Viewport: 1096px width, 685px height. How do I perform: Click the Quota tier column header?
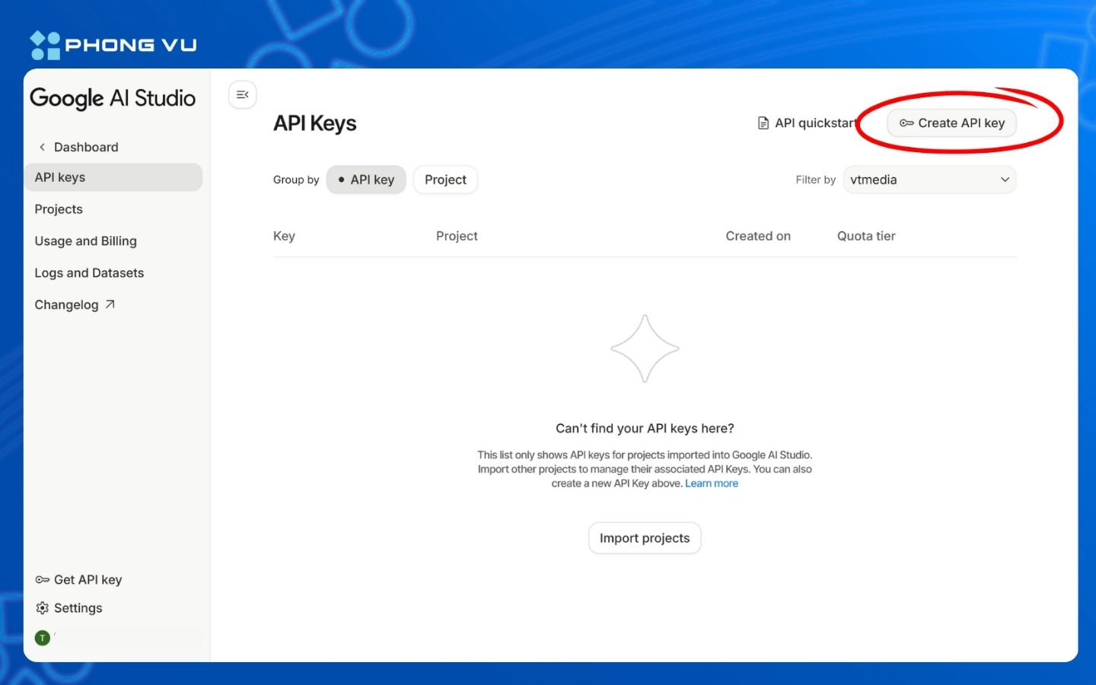(866, 236)
